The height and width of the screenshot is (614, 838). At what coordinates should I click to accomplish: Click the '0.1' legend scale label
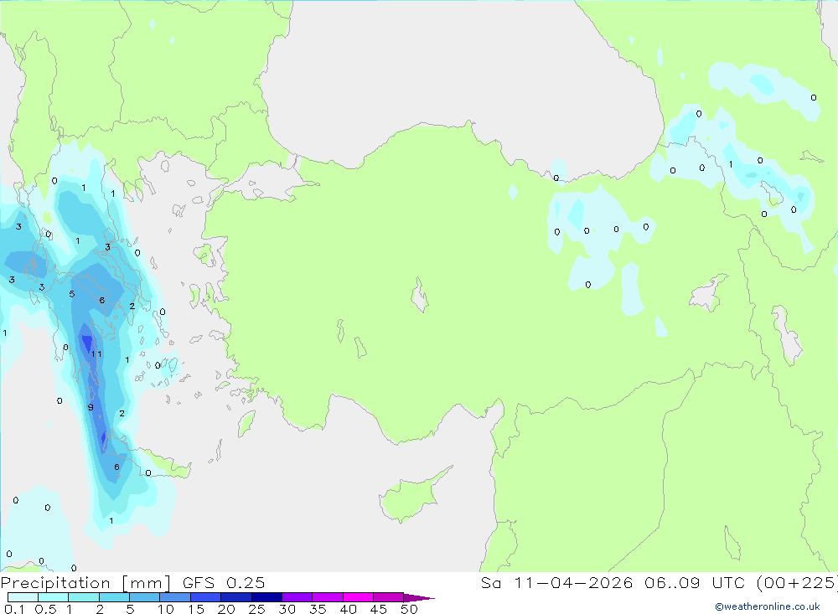tap(14, 609)
